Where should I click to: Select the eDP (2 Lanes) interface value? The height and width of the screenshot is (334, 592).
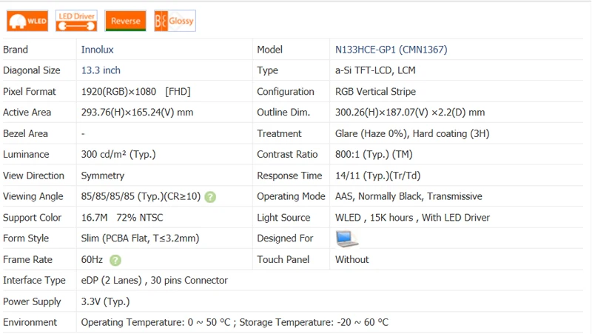click(x=155, y=281)
